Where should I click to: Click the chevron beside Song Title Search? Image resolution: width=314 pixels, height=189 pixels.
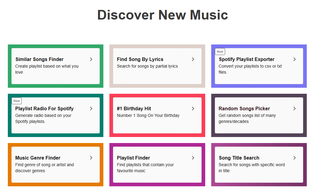(294, 158)
